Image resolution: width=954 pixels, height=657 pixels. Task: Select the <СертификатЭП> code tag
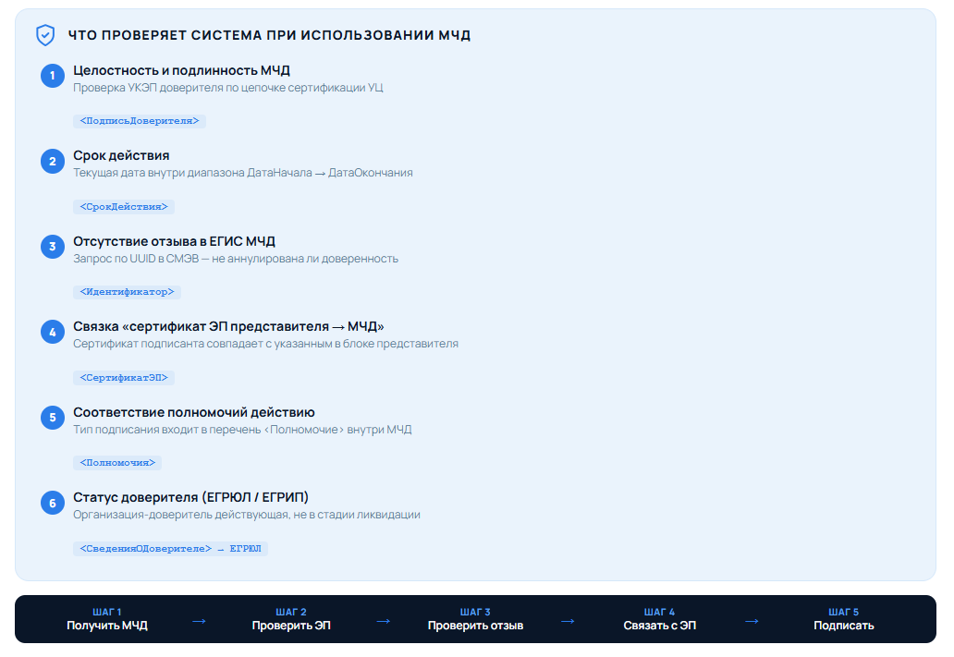pos(124,378)
